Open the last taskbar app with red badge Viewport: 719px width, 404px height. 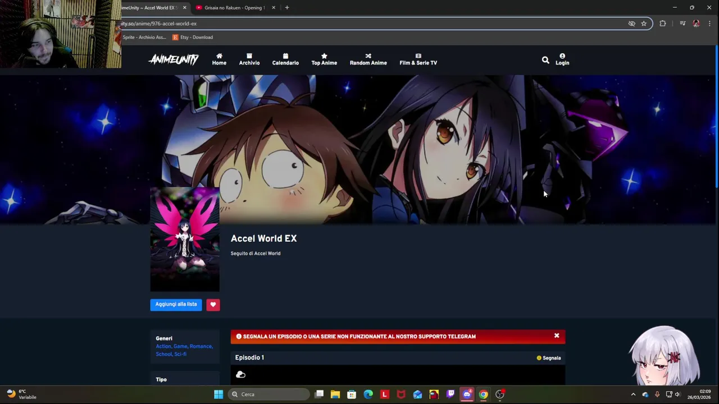point(500,394)
